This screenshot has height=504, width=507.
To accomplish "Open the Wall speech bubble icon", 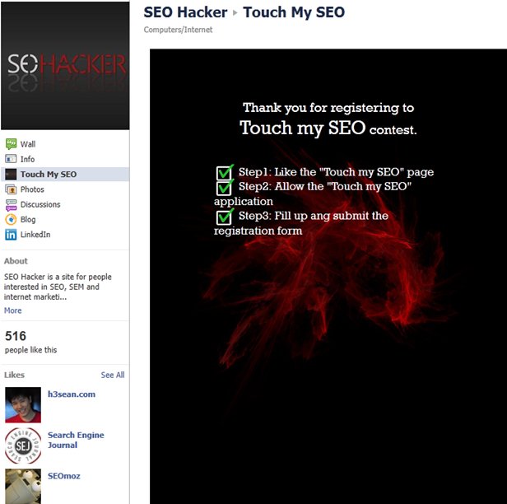I will pos(11,144).
